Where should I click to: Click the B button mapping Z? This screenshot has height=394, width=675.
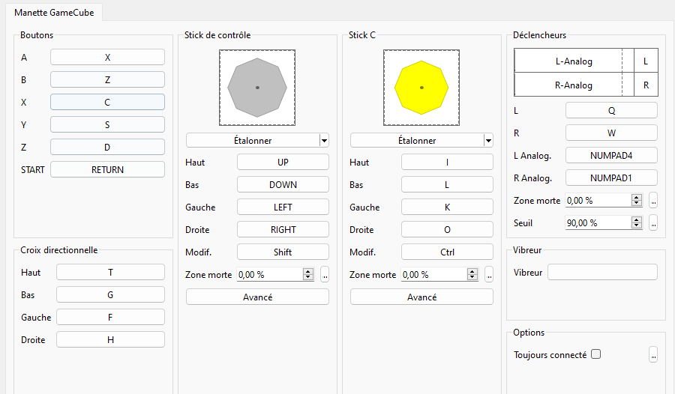coord(107,79)
